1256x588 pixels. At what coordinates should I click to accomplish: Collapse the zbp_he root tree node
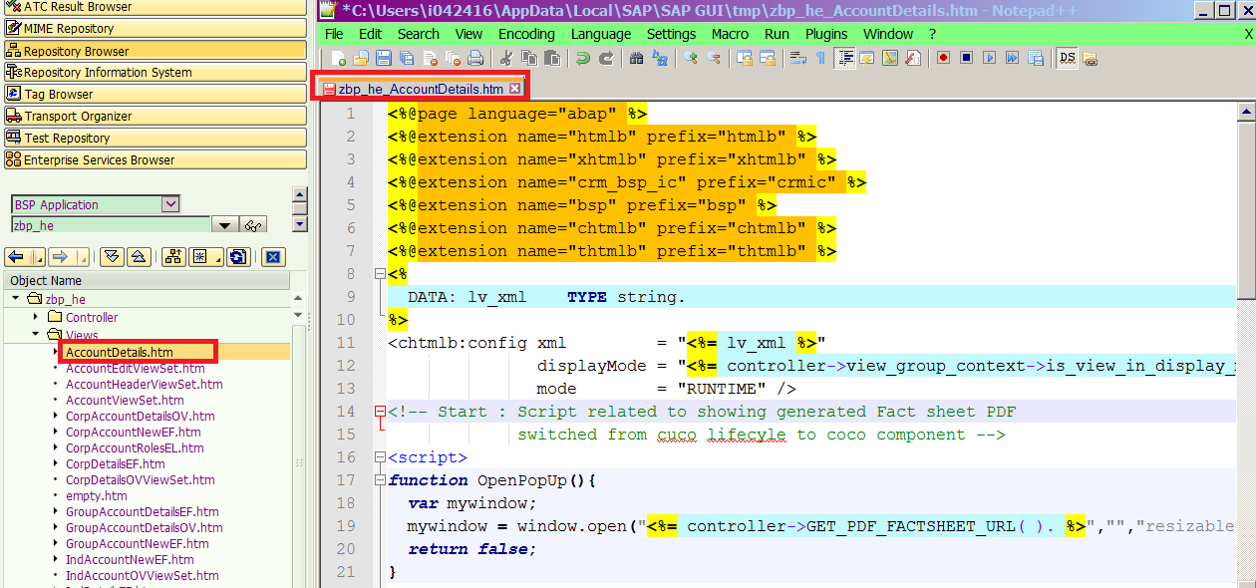16,299
